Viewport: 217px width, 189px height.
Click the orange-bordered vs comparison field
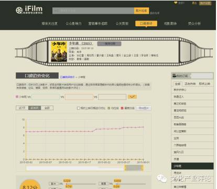click(x=79, y=97)
